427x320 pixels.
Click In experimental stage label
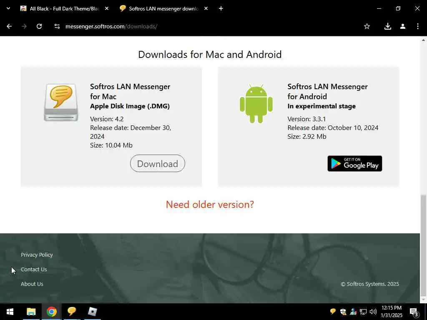322,106
